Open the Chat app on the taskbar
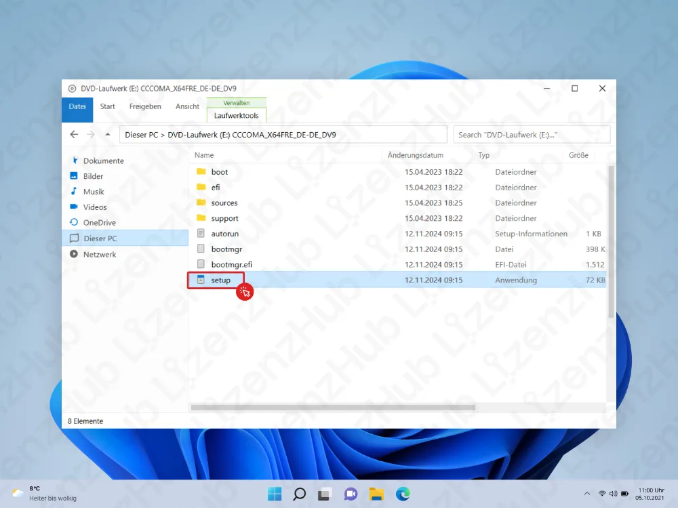The width and height of the screenshot is (678, 508). (351, 494)
